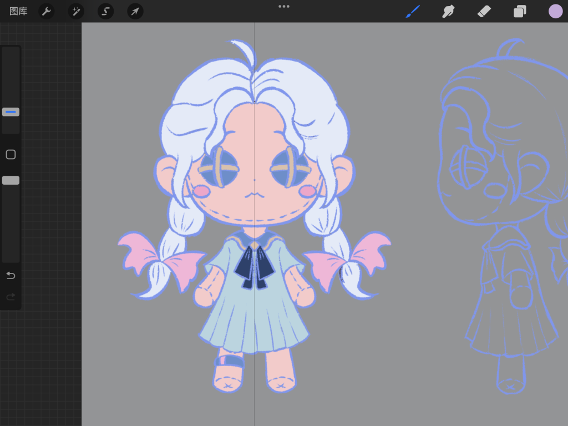The height and width of the screenshot is (426, 568).
Task: Click the gray brush opacity slider handle
Action: 11,180
